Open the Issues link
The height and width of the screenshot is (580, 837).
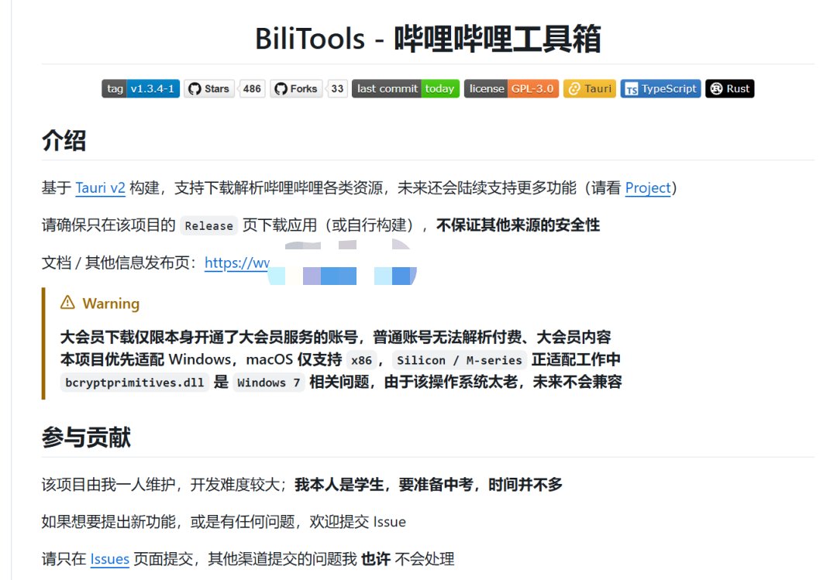pyautogui.click(x=110, y=559)
